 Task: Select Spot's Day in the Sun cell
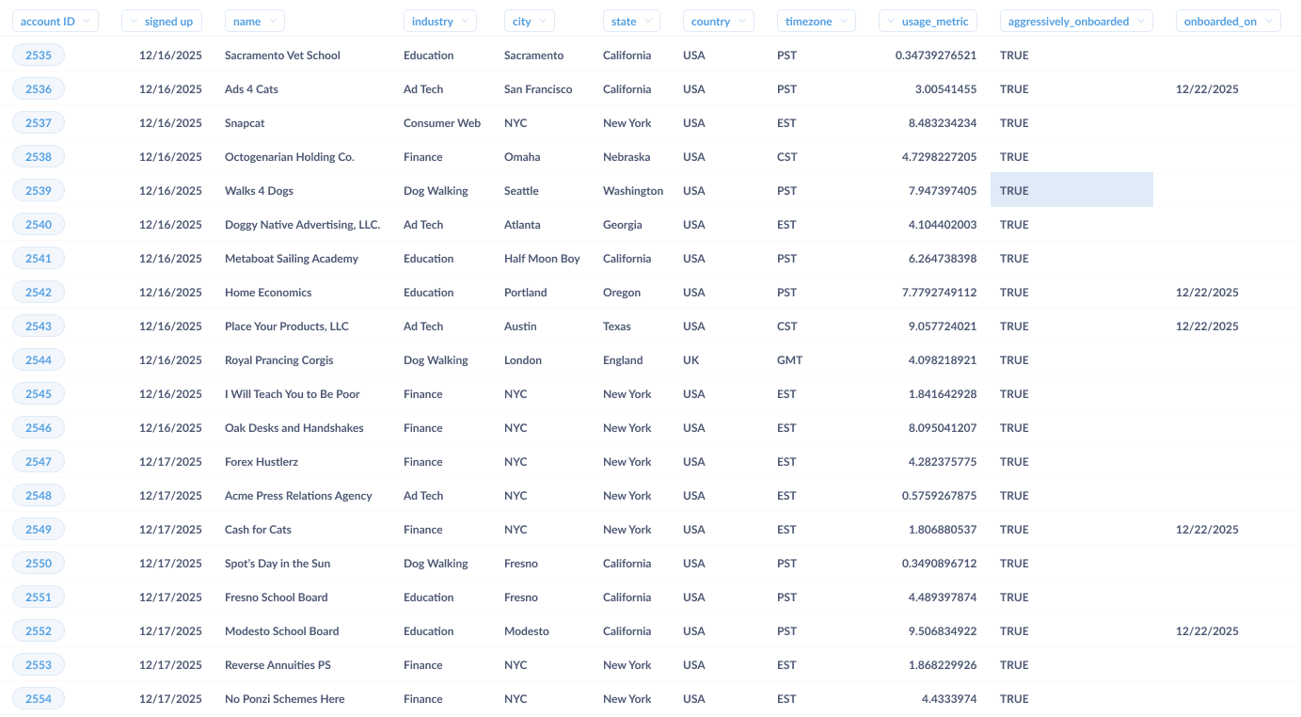coord(278,564)
